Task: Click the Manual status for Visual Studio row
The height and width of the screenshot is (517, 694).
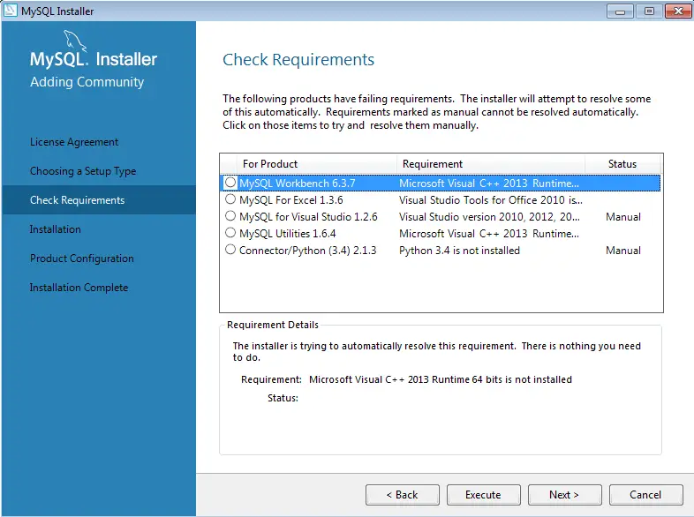Action: pyautogui.click(x=623, y=217)
